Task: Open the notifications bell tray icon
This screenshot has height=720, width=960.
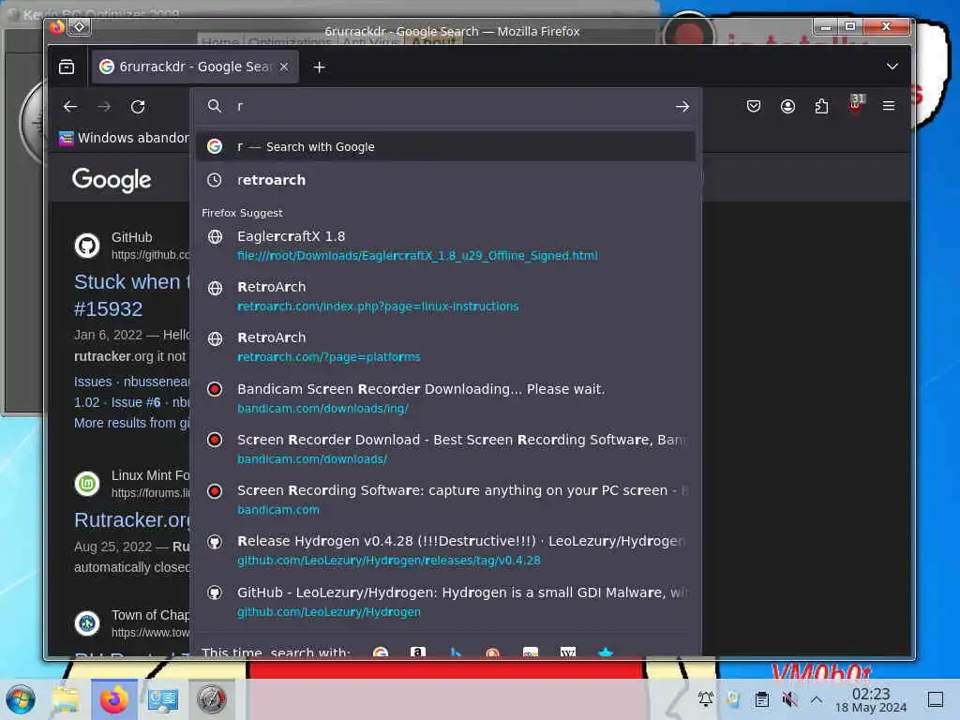Action: point(705,698)
